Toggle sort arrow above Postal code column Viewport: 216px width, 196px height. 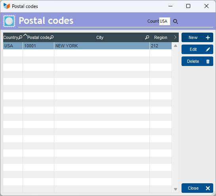(x=25, y=35)
